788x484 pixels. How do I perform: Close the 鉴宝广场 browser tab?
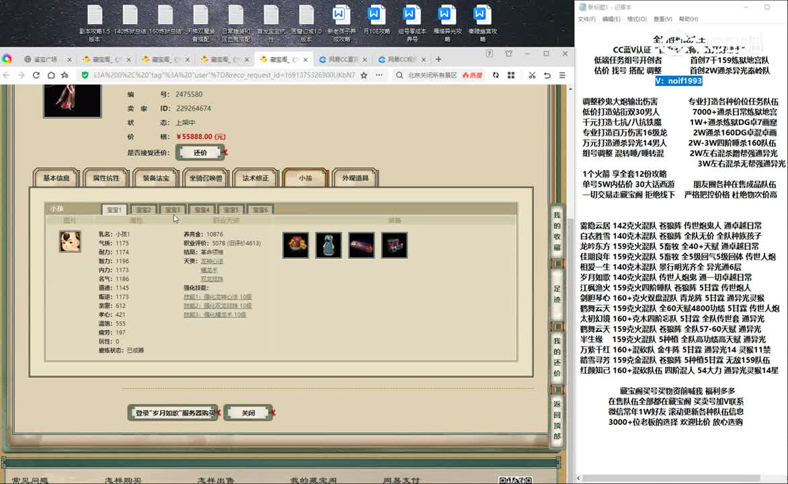69,59
